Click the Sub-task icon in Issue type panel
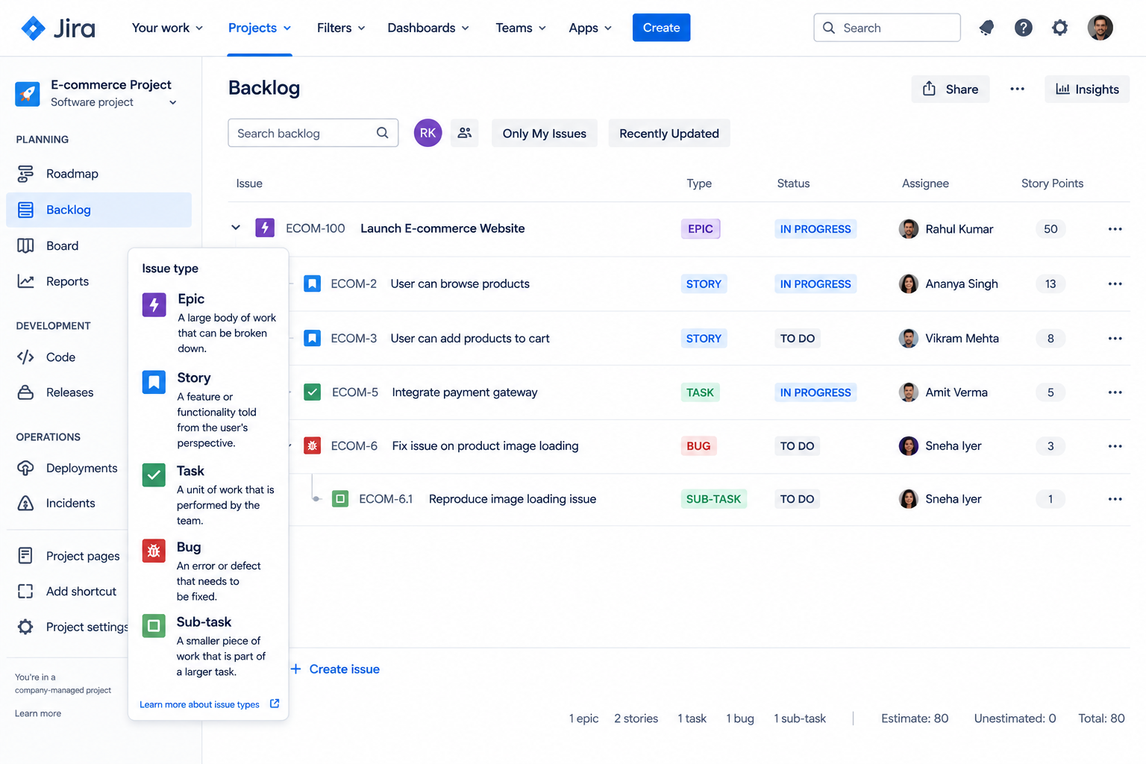 click(x=154, y=626)
